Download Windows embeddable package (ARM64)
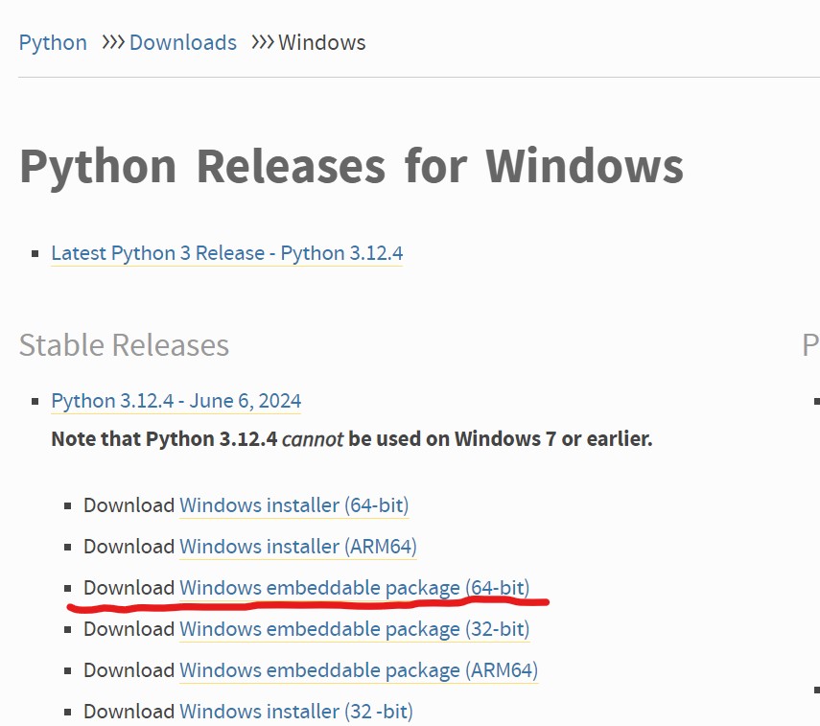Image resolution: width=820 pixels, height=726 pixels. tap(359, 670)
